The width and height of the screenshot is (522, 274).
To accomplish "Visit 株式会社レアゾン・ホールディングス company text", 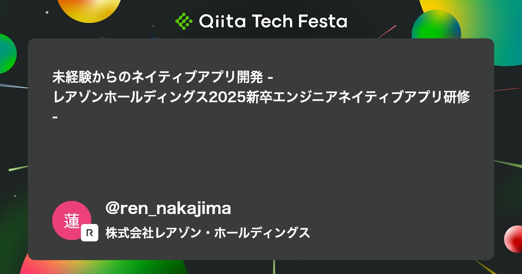I will coord(208,233).
